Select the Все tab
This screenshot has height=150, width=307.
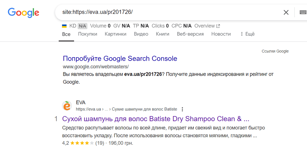point(66,34)
